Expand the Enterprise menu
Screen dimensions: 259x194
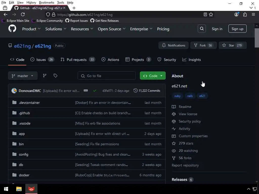[x=141, y=29]
